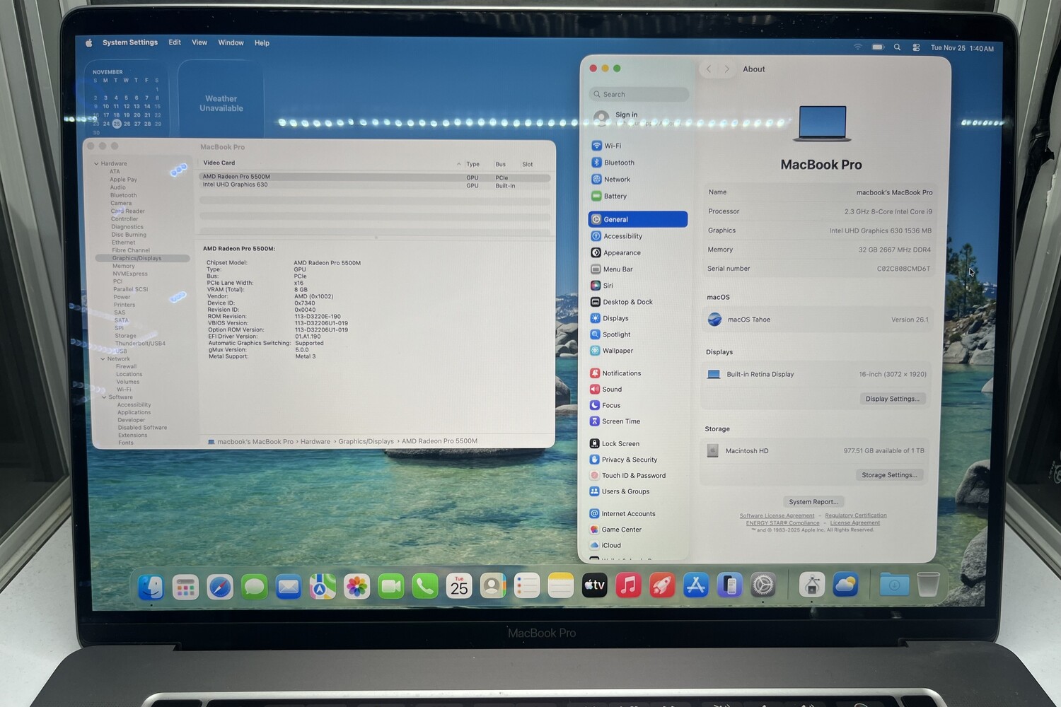Open Wi-Fi settings in sidebar
This screenshot has height=707, width=1061.
pyautogui.click(x=612, y=146)
